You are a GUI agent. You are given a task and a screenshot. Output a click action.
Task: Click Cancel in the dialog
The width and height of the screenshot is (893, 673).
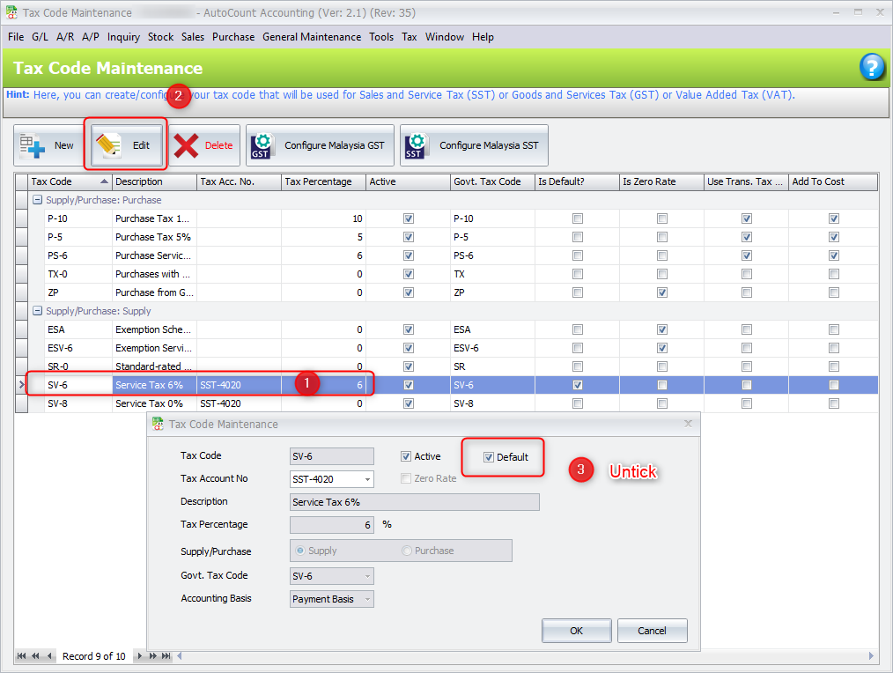coord(652,631)
